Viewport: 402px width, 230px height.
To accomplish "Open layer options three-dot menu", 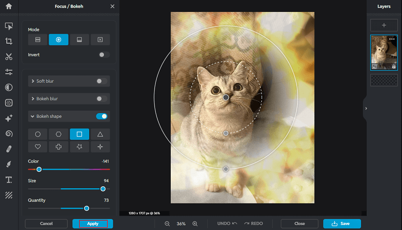I will [392, 39].
